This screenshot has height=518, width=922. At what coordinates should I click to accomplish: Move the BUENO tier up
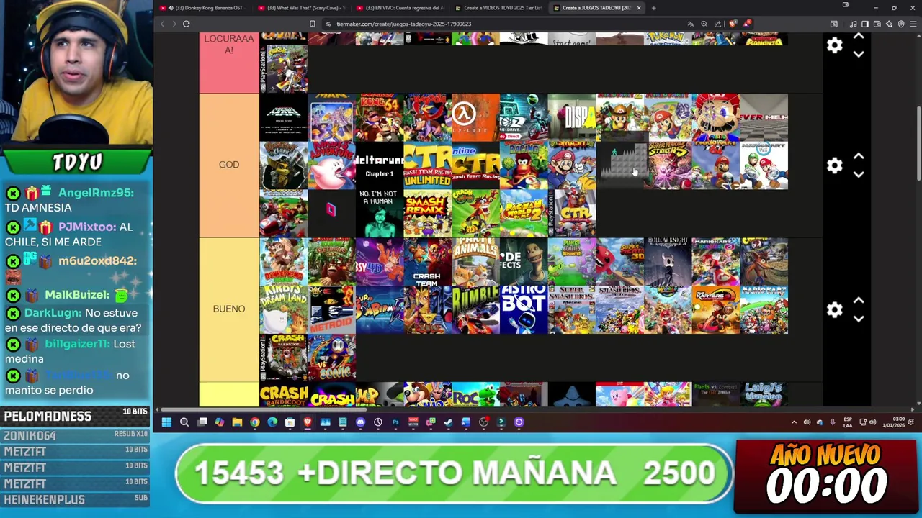(859, 300)
